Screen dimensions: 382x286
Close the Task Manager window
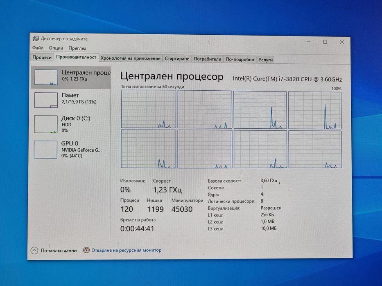point(342,42)
